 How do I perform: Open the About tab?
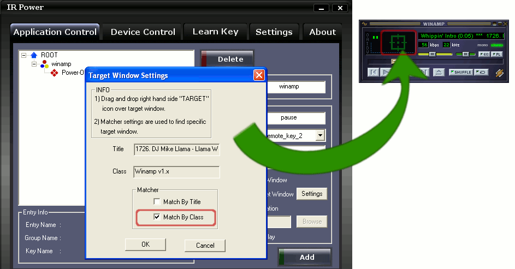pyautogui.click(x=323, y=32)
